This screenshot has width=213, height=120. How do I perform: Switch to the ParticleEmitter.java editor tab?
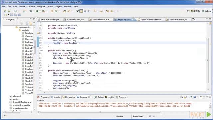101,19
